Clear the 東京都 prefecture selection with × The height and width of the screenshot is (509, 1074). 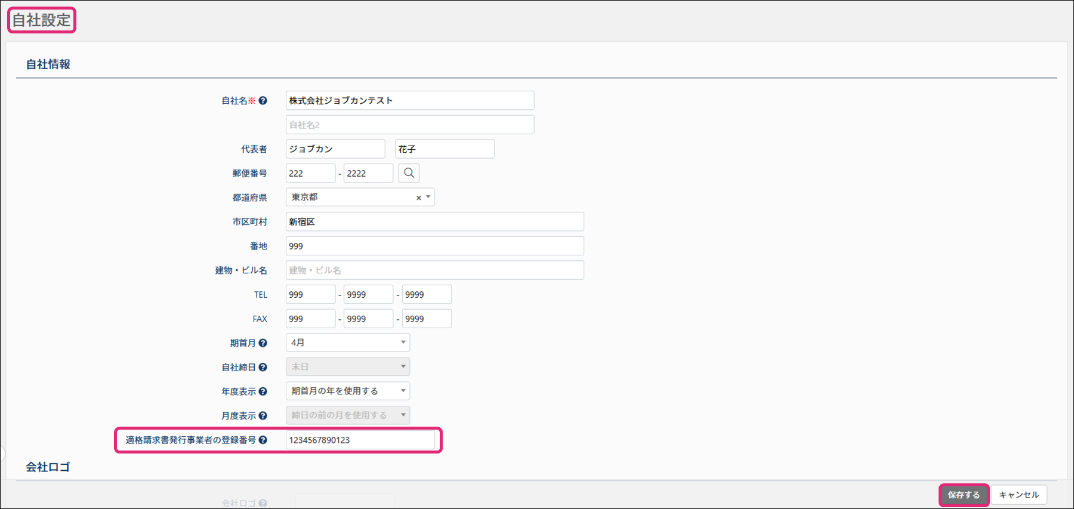418,198
